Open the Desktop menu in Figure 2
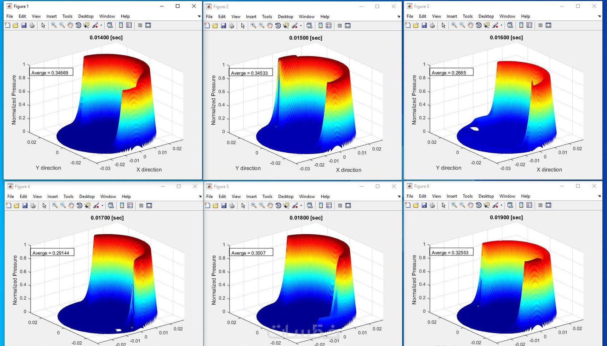The height and width of the screenshot is (346, 607). point(285,16)
